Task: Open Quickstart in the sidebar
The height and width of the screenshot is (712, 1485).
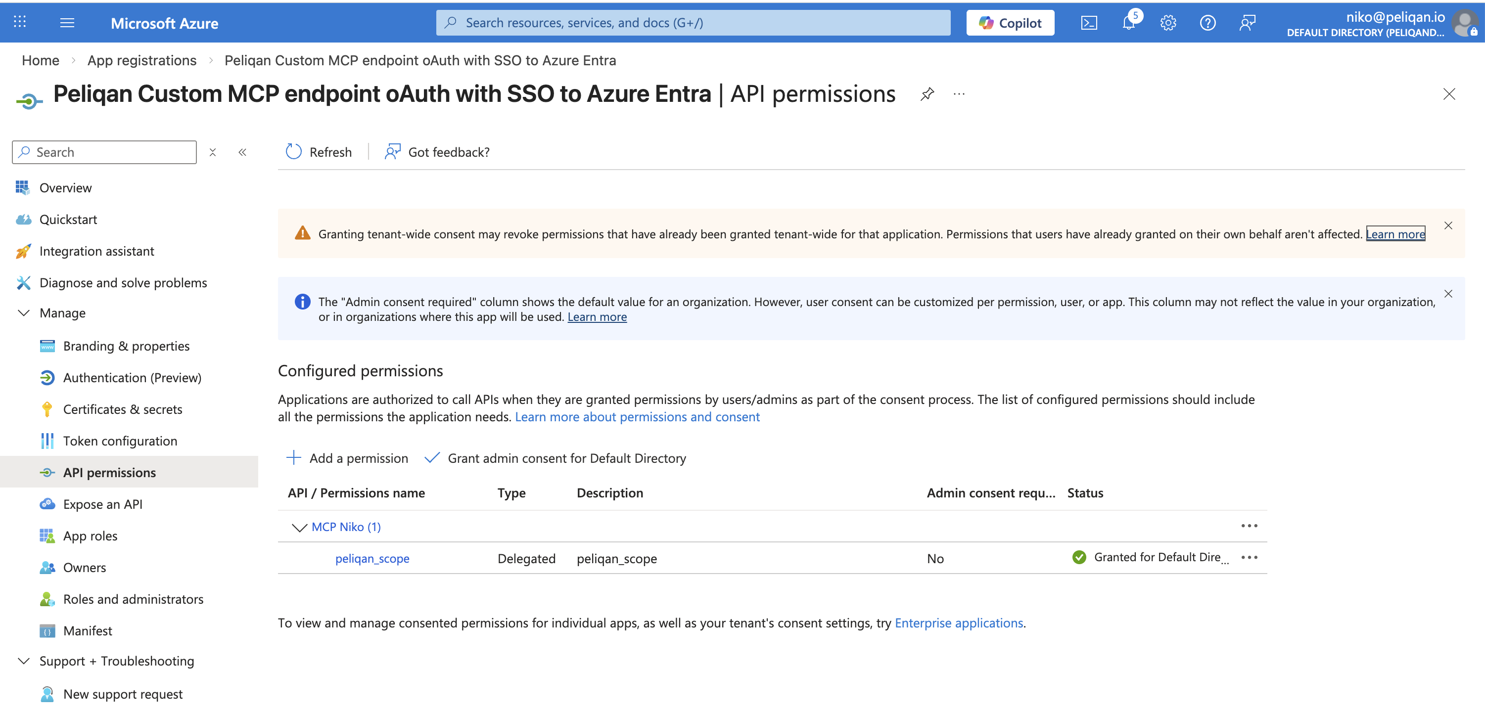Action: (x=68, y=220)
